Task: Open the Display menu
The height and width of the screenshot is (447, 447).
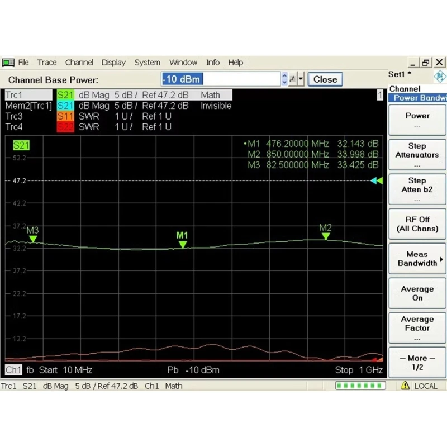Action: coord(113,63)
